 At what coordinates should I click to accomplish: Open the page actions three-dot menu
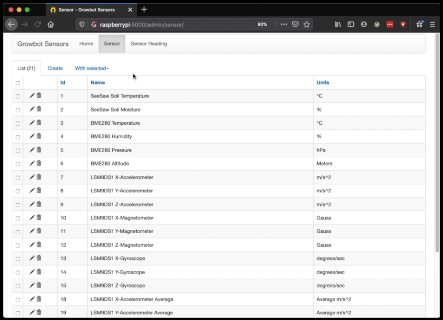284,24
